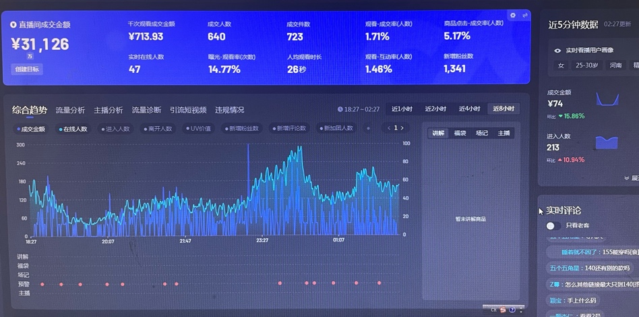
Task: Select the 近1小时 time range
Action: point(401,109)
